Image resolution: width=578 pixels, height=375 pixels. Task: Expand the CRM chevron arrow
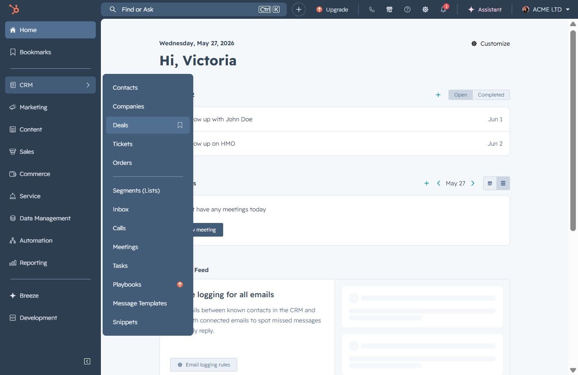[x=88, y=85]
